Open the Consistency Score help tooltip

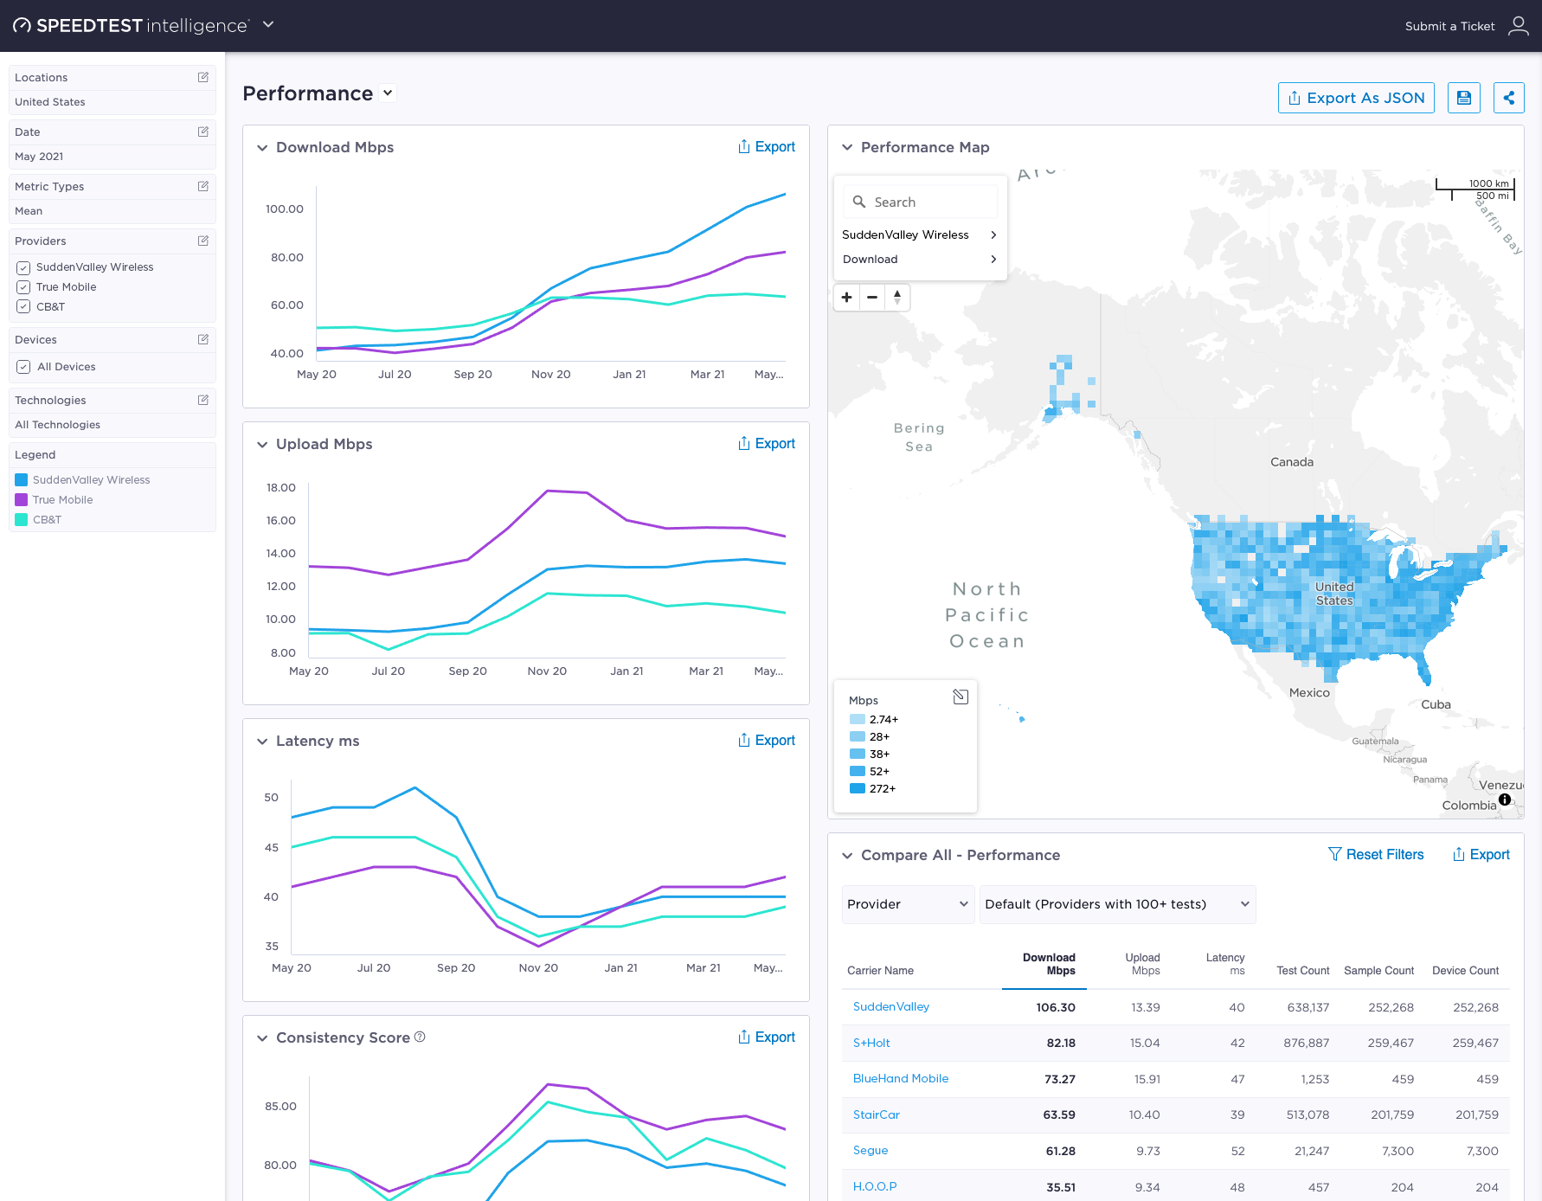point(421,1037)
